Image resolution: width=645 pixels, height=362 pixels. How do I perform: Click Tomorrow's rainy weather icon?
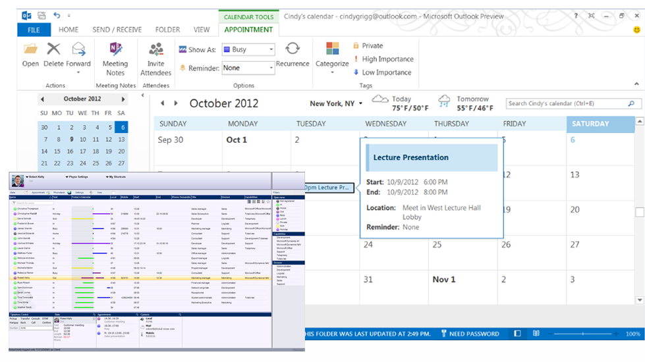[444, 101]
